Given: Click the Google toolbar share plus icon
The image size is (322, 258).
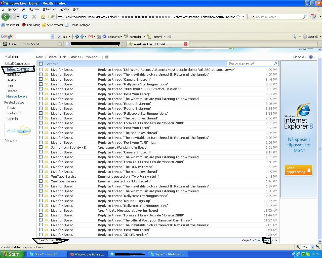Looking at the screenshot, I should [82, 37].
